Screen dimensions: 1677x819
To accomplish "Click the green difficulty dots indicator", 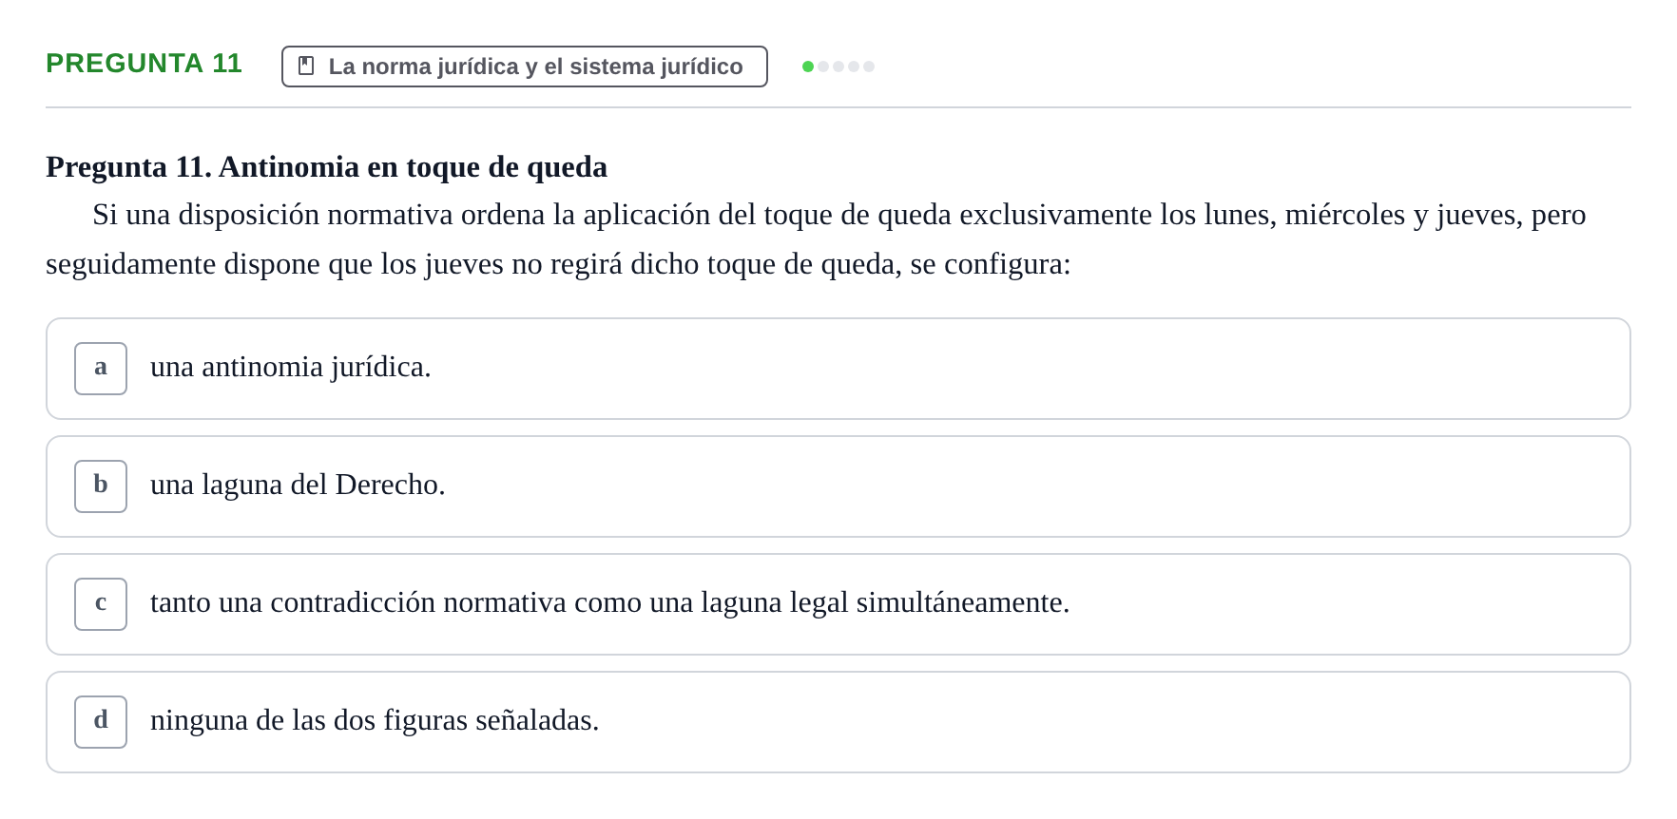I will [x=838, y=67].
